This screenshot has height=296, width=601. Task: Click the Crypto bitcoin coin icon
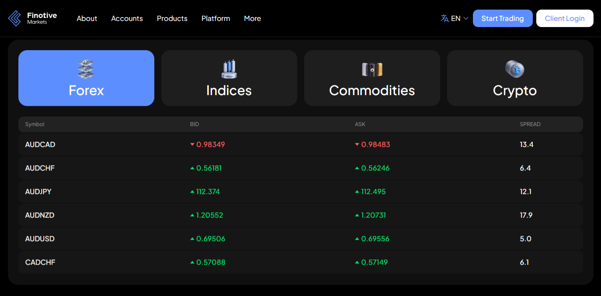click(514, 69)
